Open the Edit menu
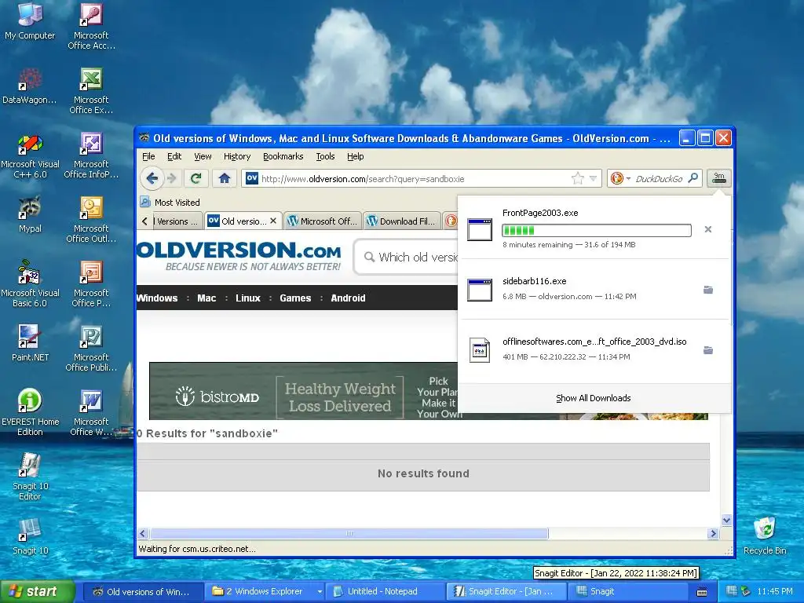 174,156
